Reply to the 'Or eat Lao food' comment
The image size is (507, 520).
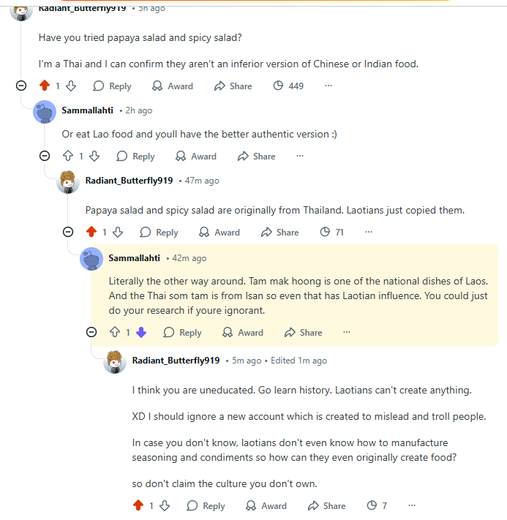[x=135, y=157]
